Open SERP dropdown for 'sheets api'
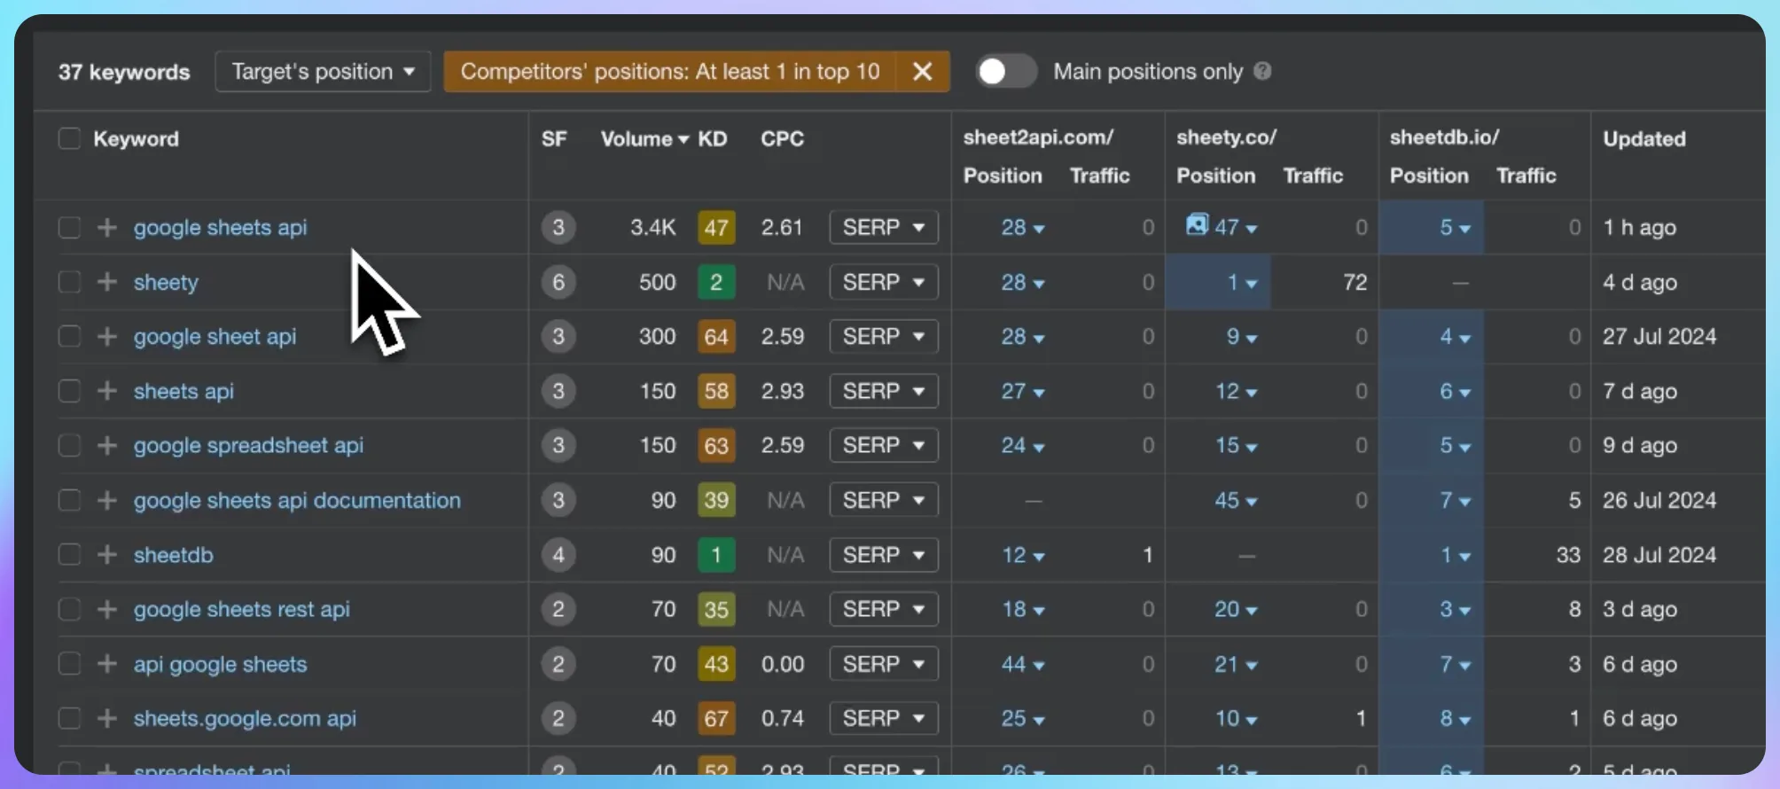Viewport: 1780px width, 789px height. (884, 391)
